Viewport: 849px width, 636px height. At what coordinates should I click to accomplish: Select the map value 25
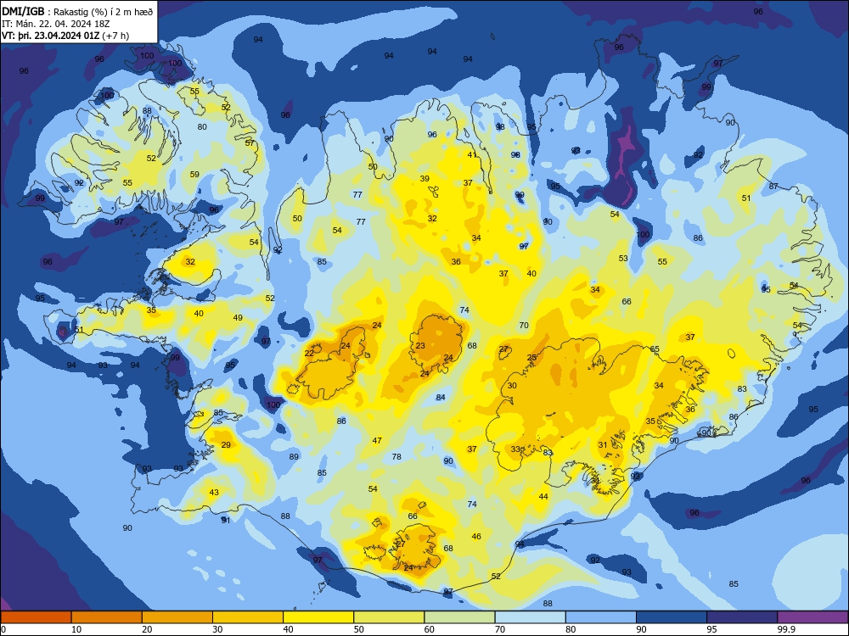tap(531, 358)
